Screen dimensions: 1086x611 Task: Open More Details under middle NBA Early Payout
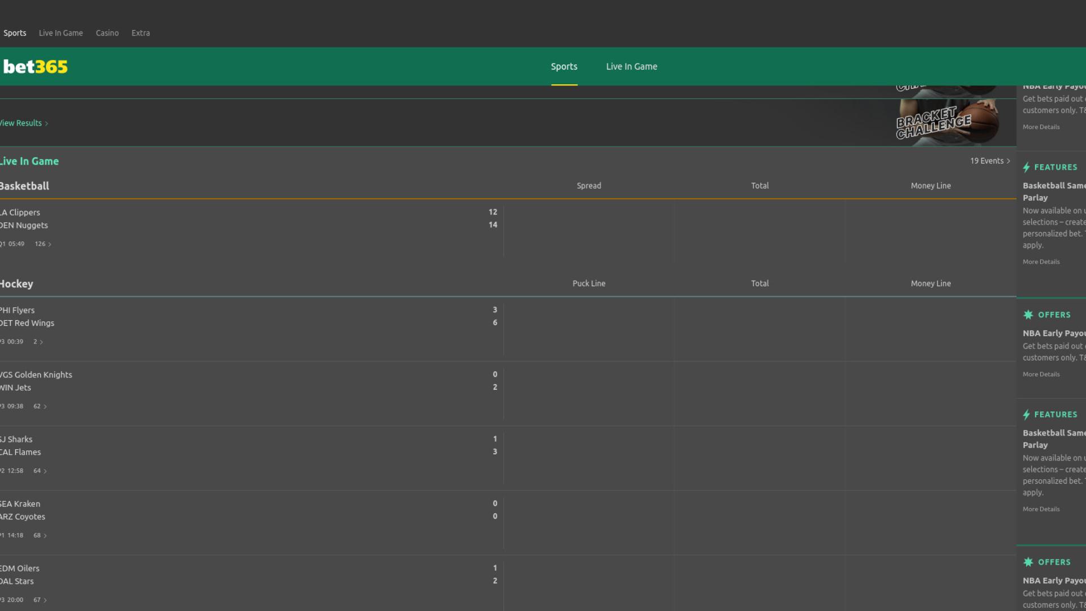[x=1041, y=375]
